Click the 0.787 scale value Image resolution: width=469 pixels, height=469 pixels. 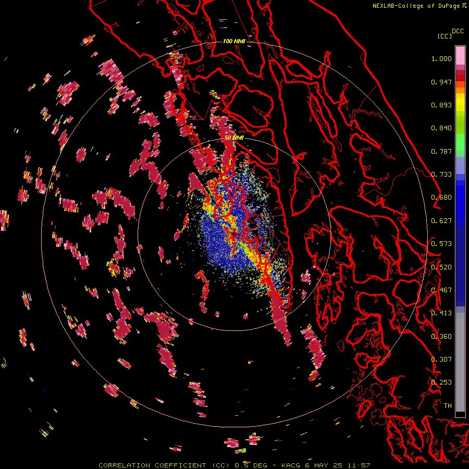click(441, 151)
